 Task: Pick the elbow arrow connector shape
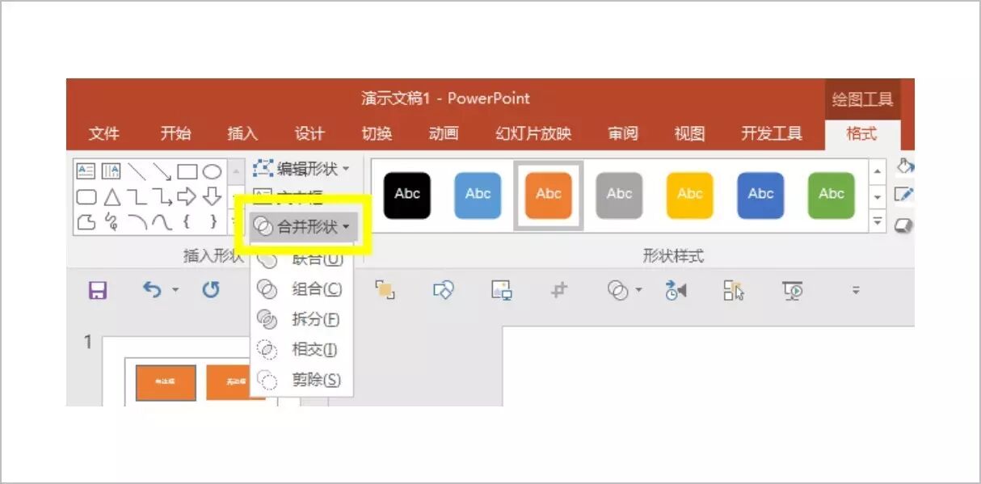162,196
